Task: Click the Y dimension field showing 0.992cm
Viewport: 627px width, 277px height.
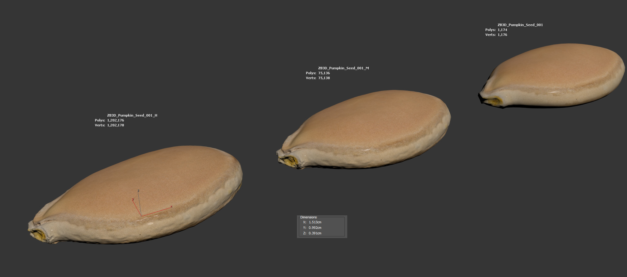Action: (315, 228)
